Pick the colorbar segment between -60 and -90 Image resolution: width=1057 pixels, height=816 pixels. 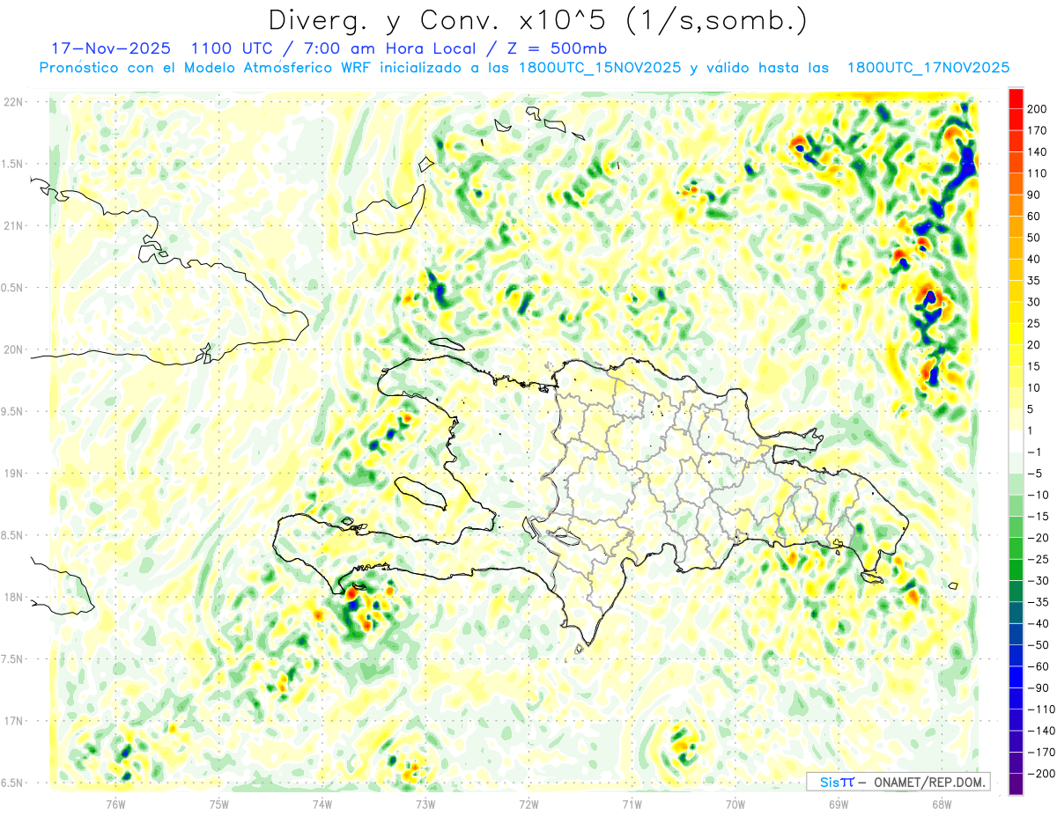pyautogui.click(x=1016, y=677)
